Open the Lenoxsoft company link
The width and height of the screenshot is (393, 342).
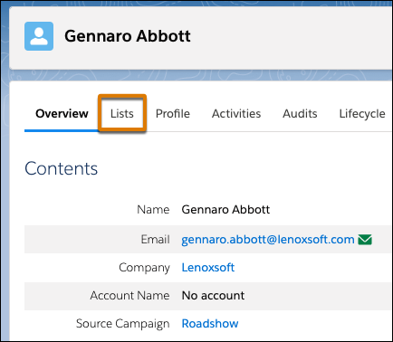pyautogui.click(x=208, y=268)
